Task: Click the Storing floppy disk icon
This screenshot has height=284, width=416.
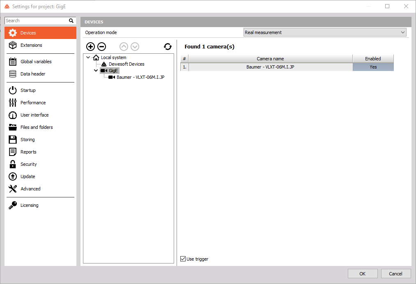Action: pyautogui.click(x=13, y=140)
